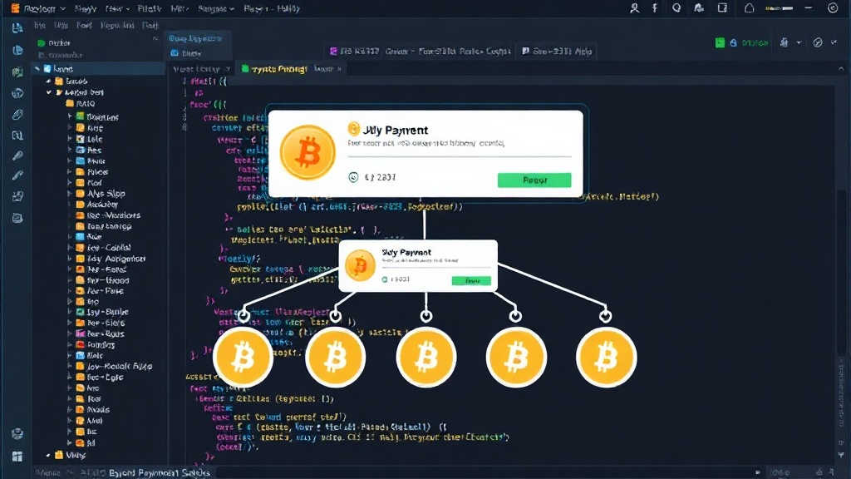The image size is (851, 479).
Task: Expand the last tree folder 'Vluts' at bottom
Action: pyautogui.click(x=48, y=455)
